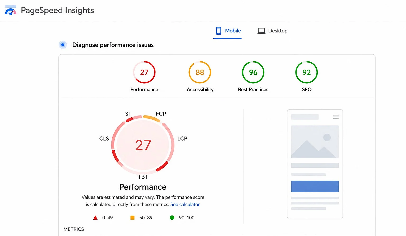Viewport: 406px width, 236px height.
Task: Click the CLS segment label on the gauge
Action: (104, 139)
